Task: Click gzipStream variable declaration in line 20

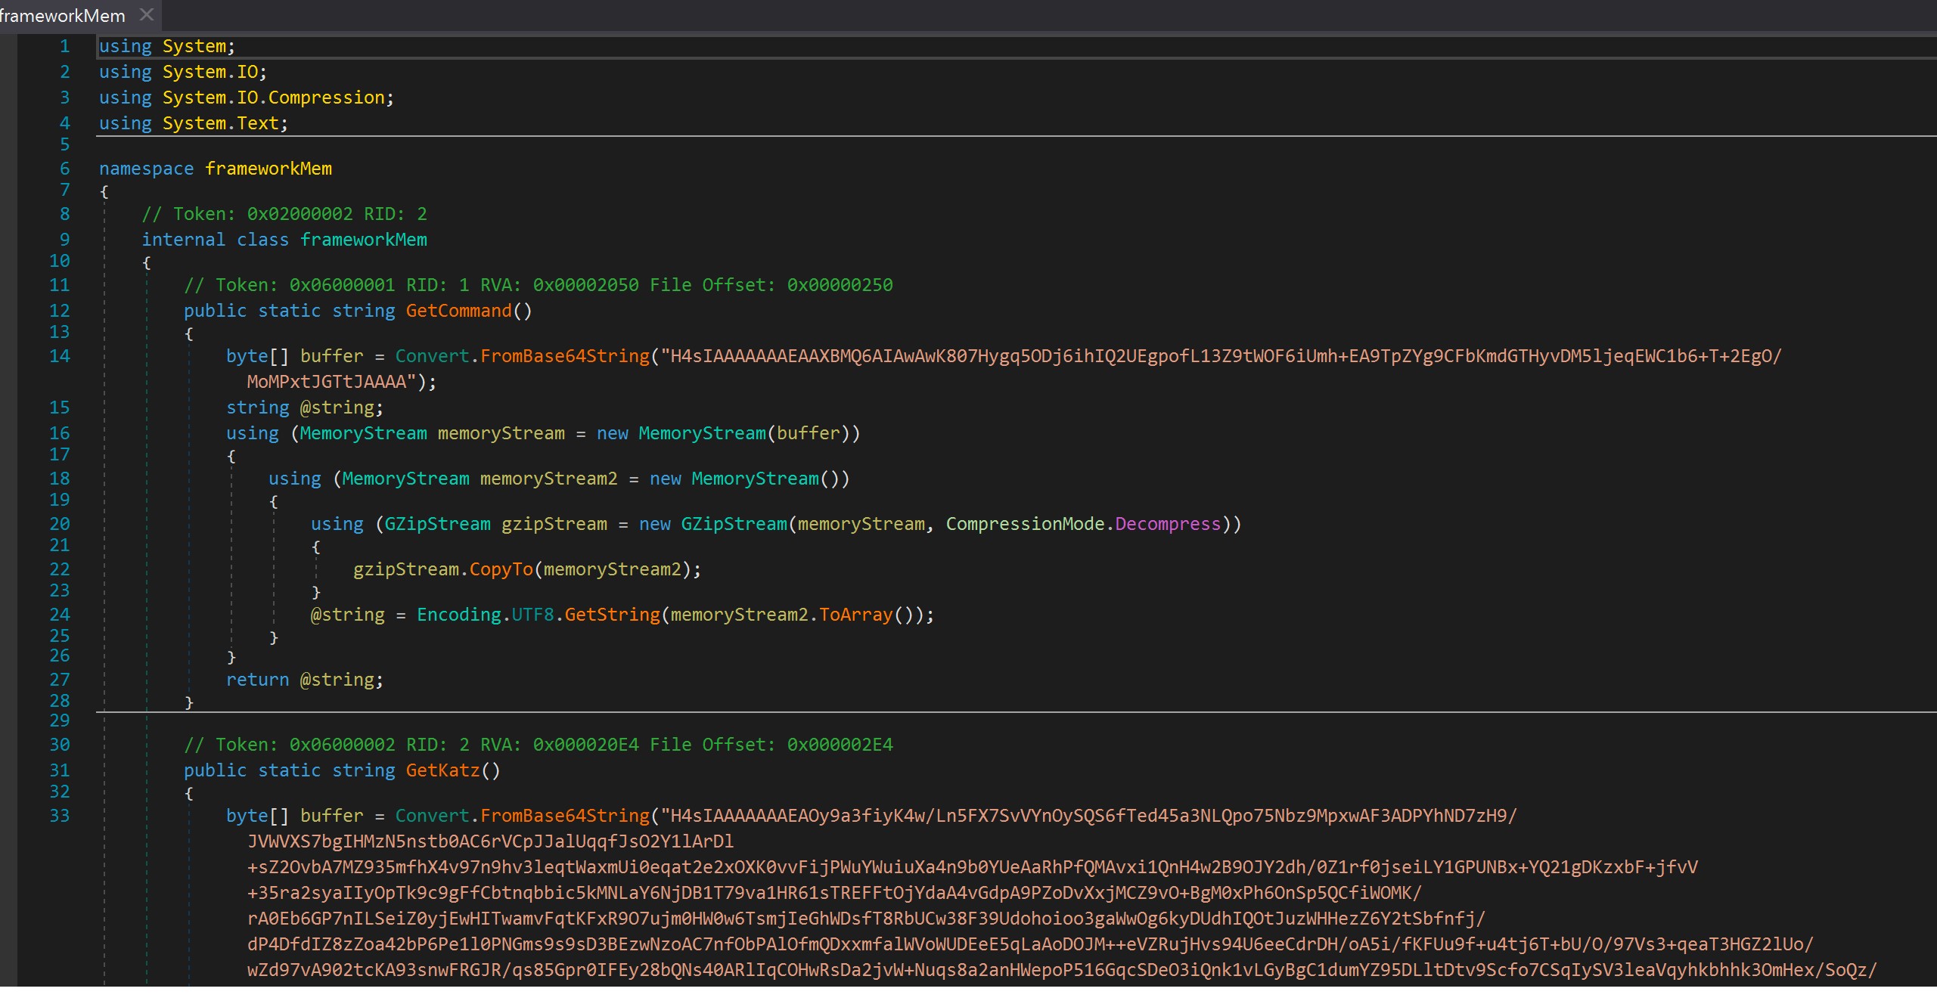Action: (x=554, y=524)
